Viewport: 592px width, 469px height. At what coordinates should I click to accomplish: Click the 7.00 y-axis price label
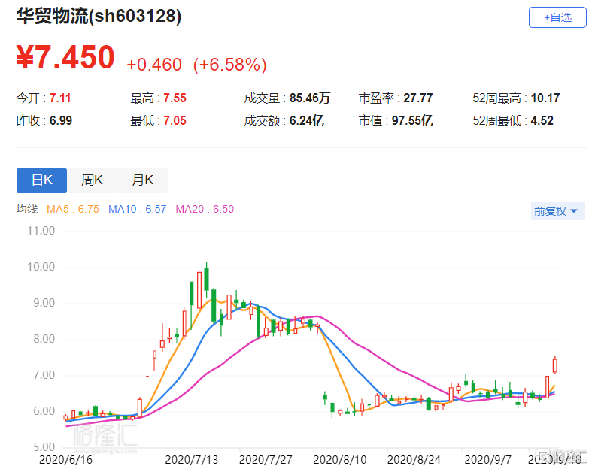point(44,375)
